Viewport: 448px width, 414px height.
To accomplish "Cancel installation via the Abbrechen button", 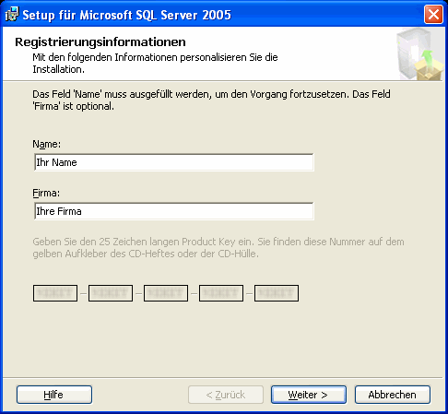I will click(x=393, y=395).
